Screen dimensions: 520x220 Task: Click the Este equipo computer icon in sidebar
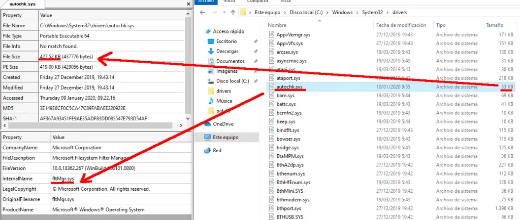208,138
